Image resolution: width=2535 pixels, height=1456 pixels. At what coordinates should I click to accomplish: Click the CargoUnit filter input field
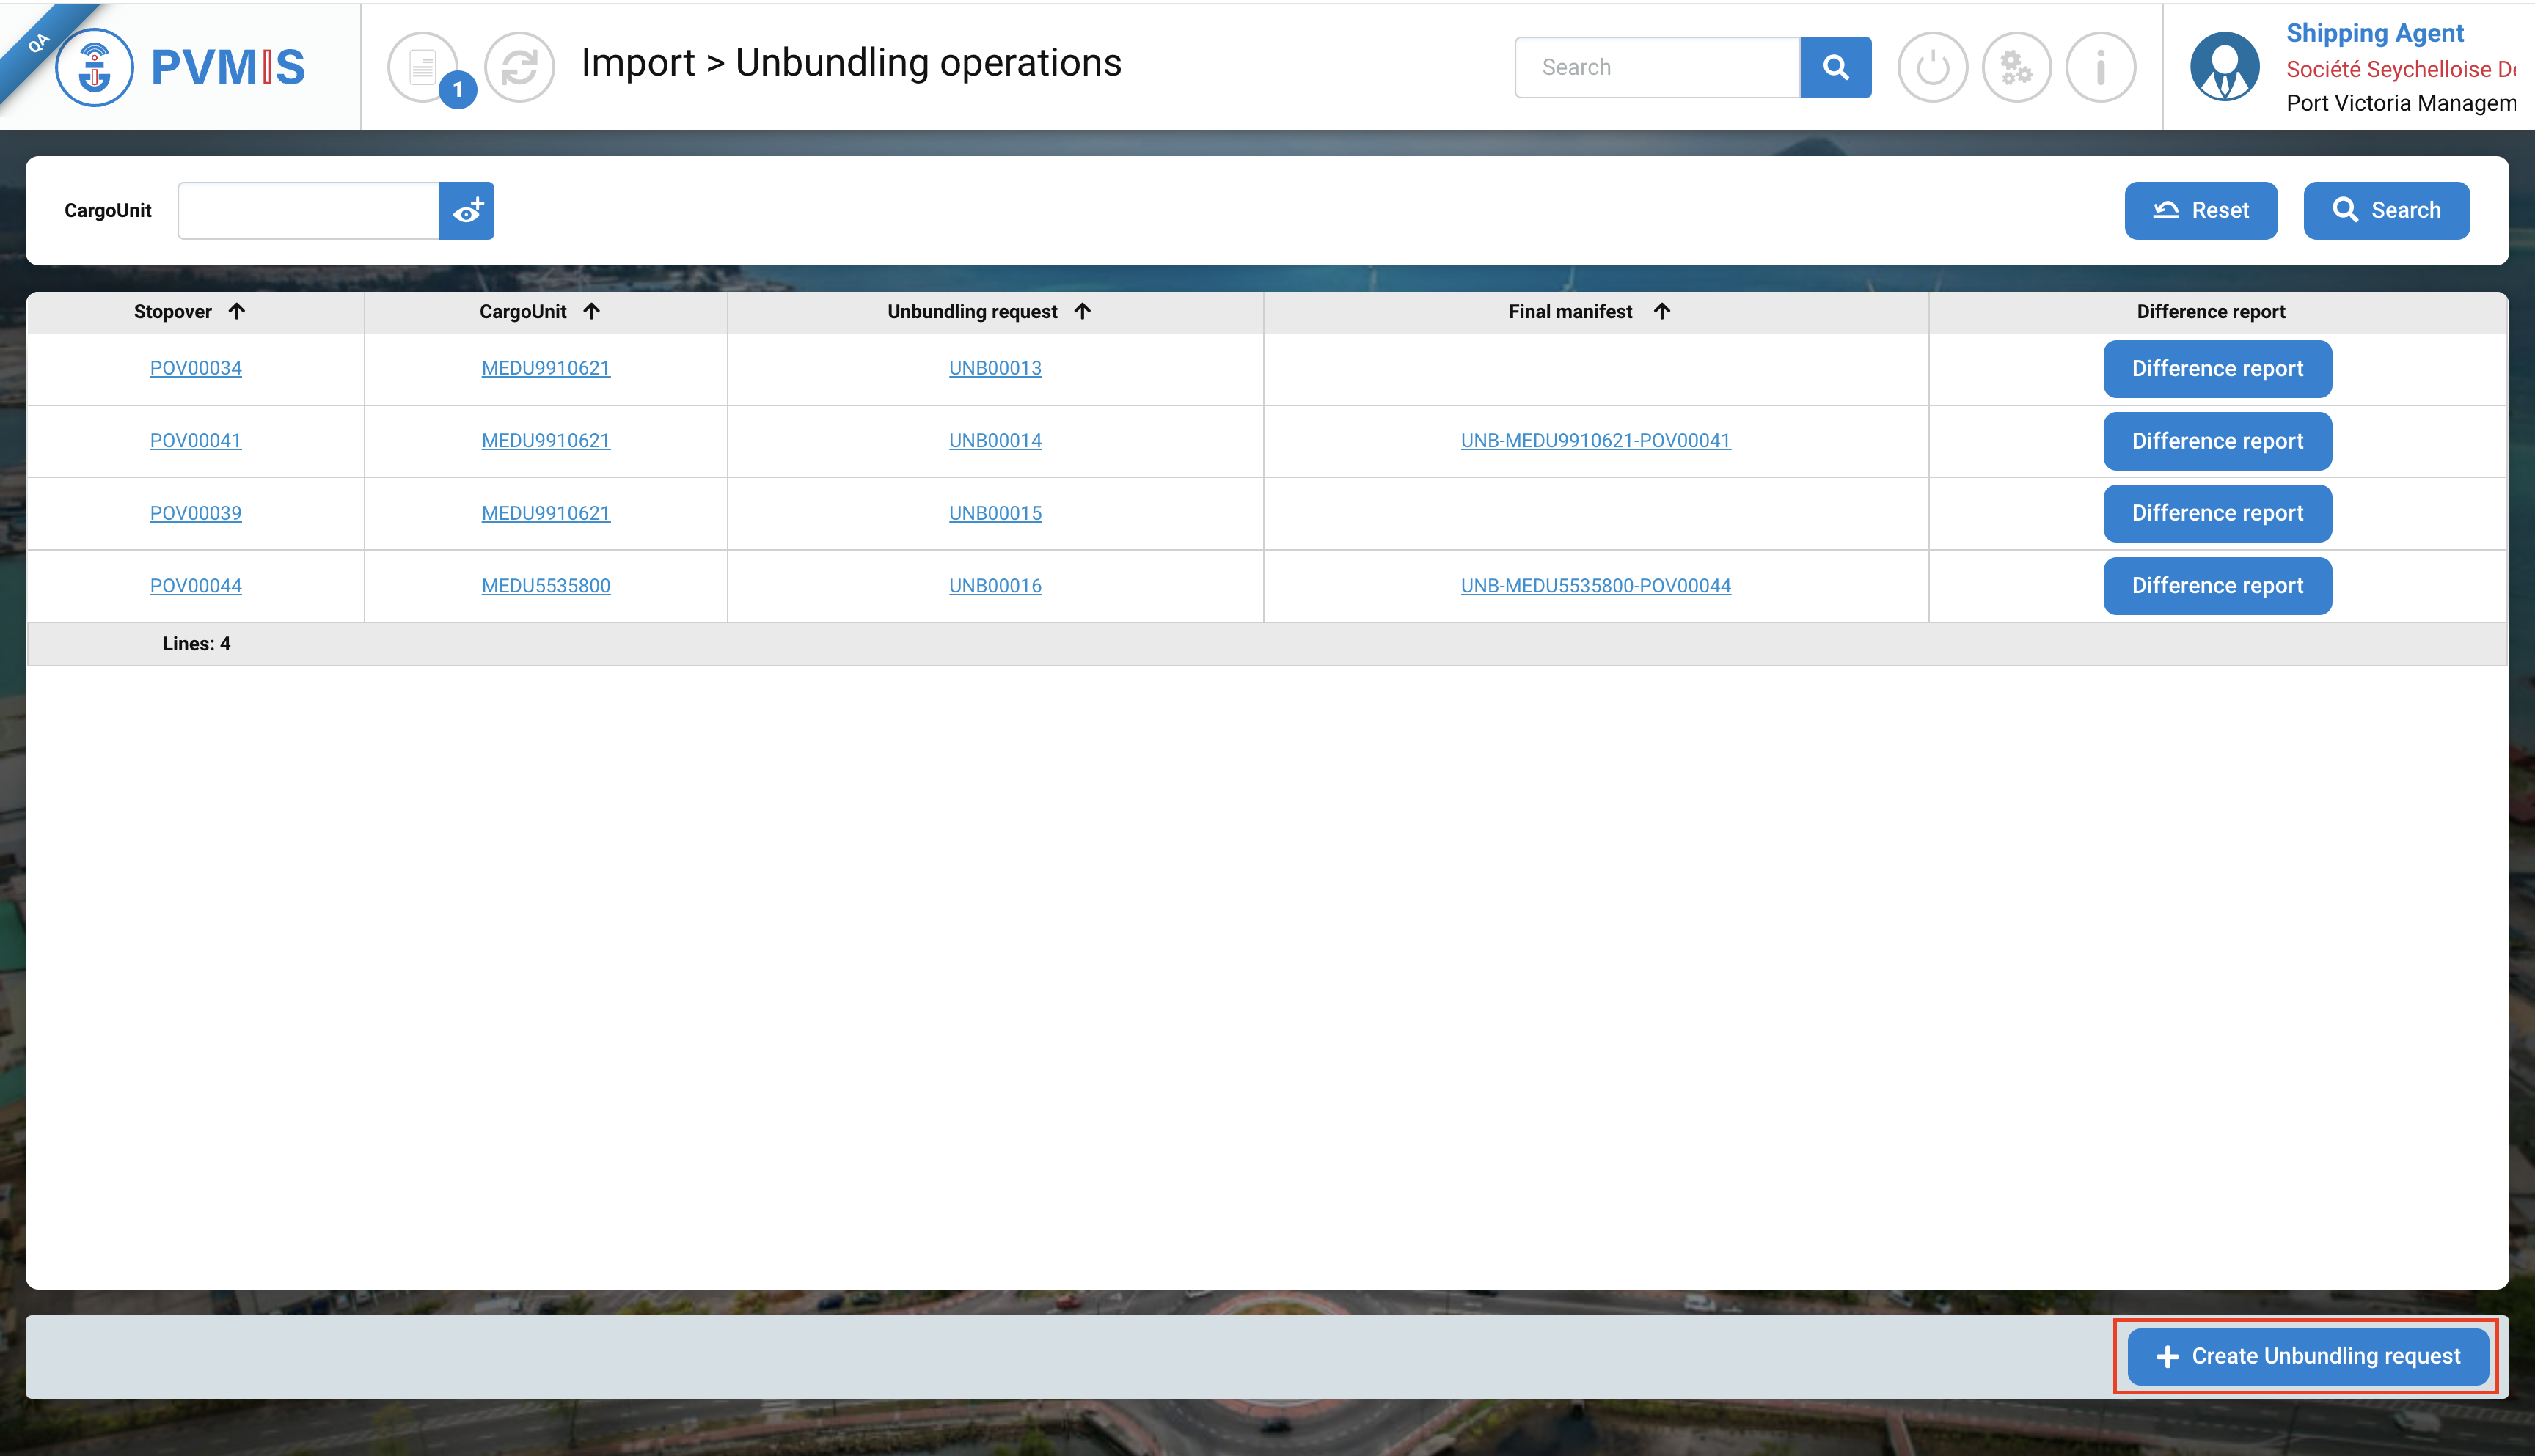click(x=308, y=210)
